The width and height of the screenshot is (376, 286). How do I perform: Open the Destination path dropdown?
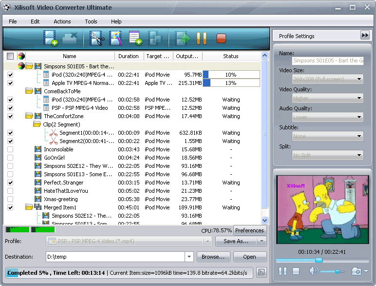pyautogui.click(x=189, y=257)
